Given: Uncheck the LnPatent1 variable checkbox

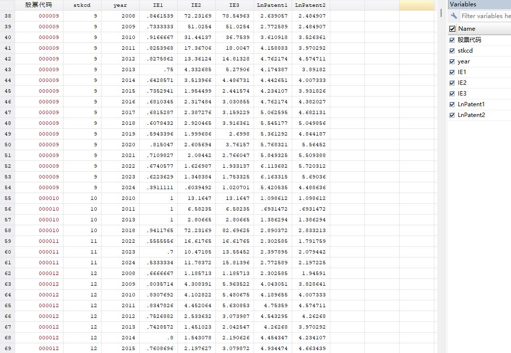Looking at the screenshot, I should (452, 104).
